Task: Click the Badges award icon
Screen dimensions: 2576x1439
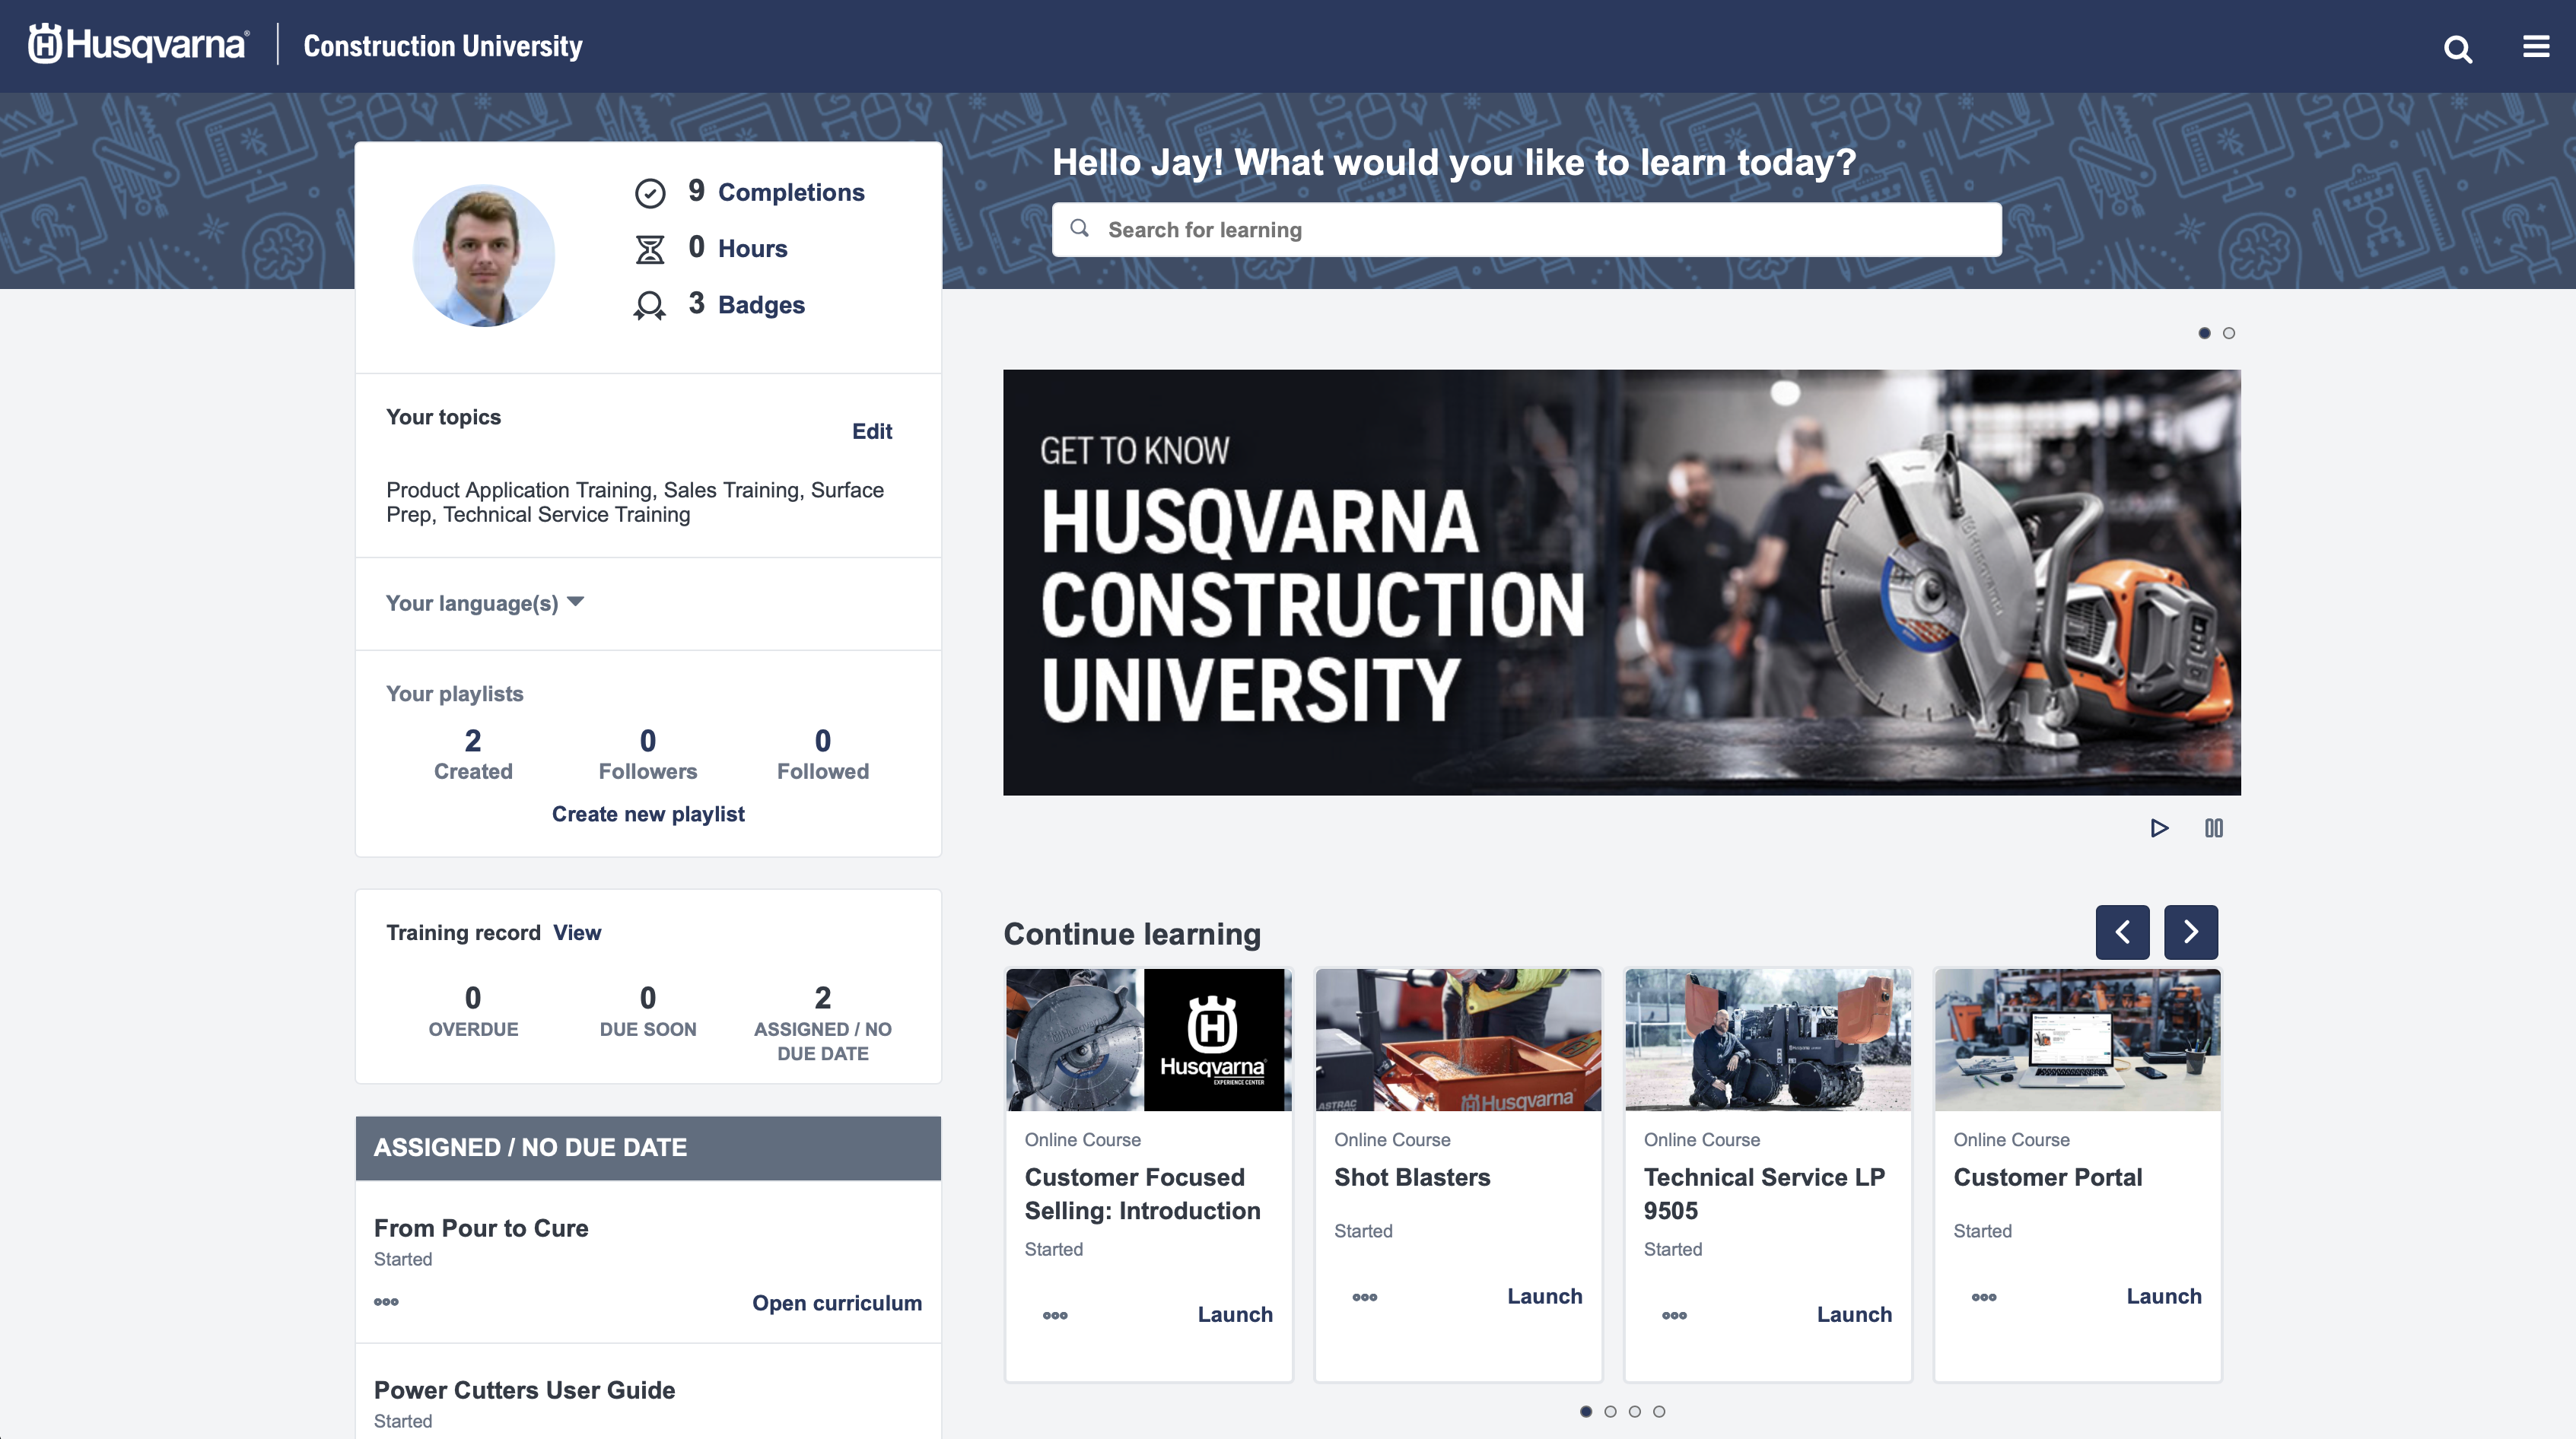Action: click(651, 305)
